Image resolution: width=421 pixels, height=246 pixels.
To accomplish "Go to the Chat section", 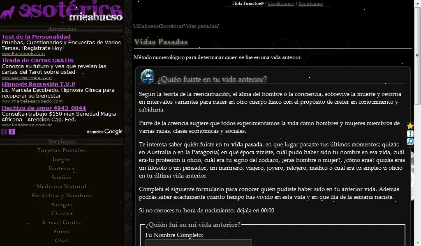I will (61, 241).
